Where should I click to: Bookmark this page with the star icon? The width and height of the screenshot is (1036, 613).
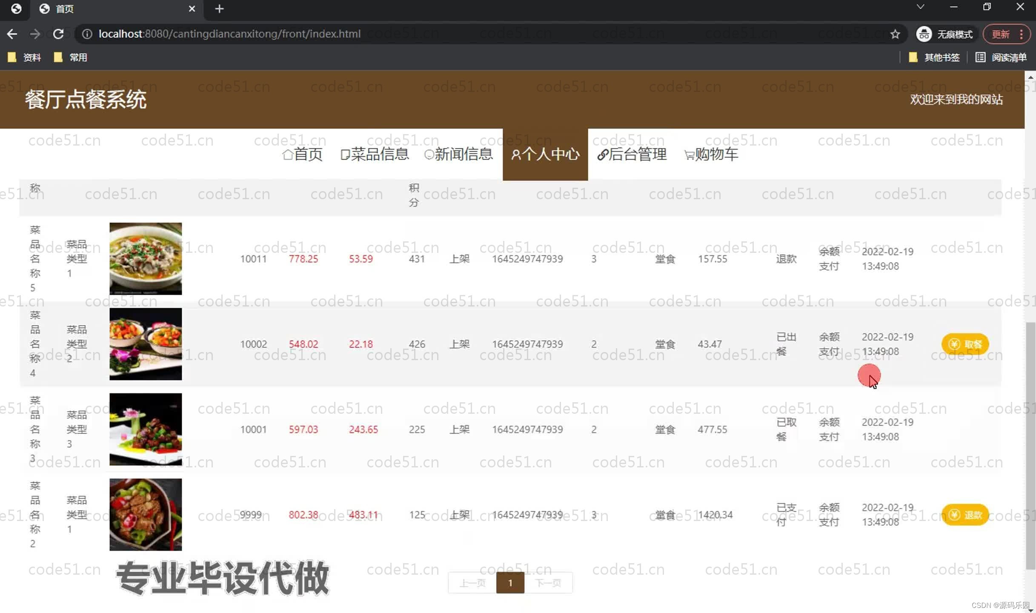(895, 34)
